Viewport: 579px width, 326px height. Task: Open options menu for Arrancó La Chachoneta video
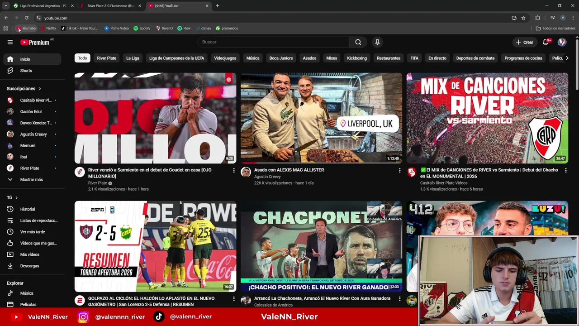[399, 299]
